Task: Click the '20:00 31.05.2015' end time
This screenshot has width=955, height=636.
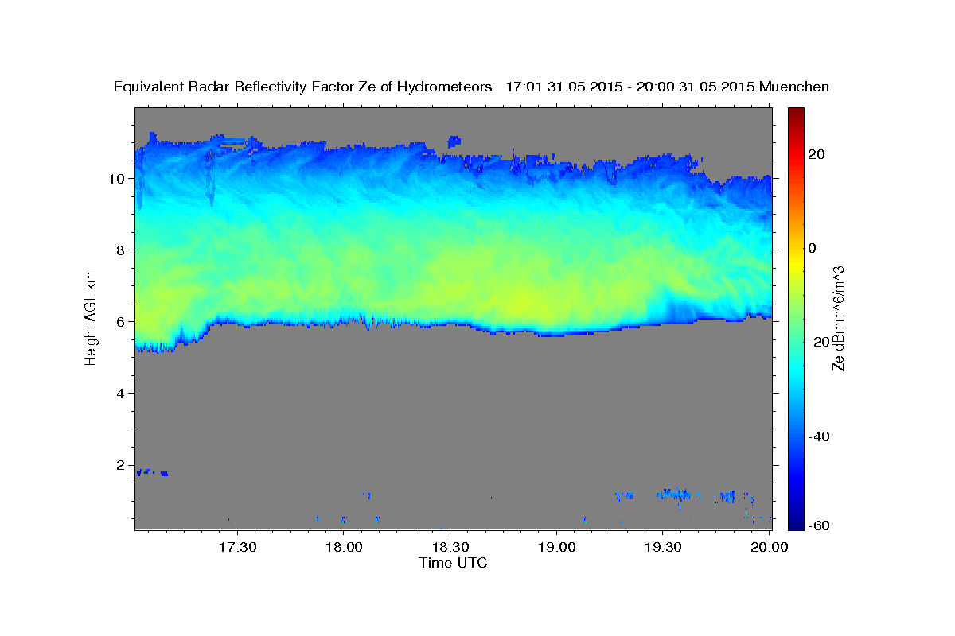Action: click(x=696, y=87)
